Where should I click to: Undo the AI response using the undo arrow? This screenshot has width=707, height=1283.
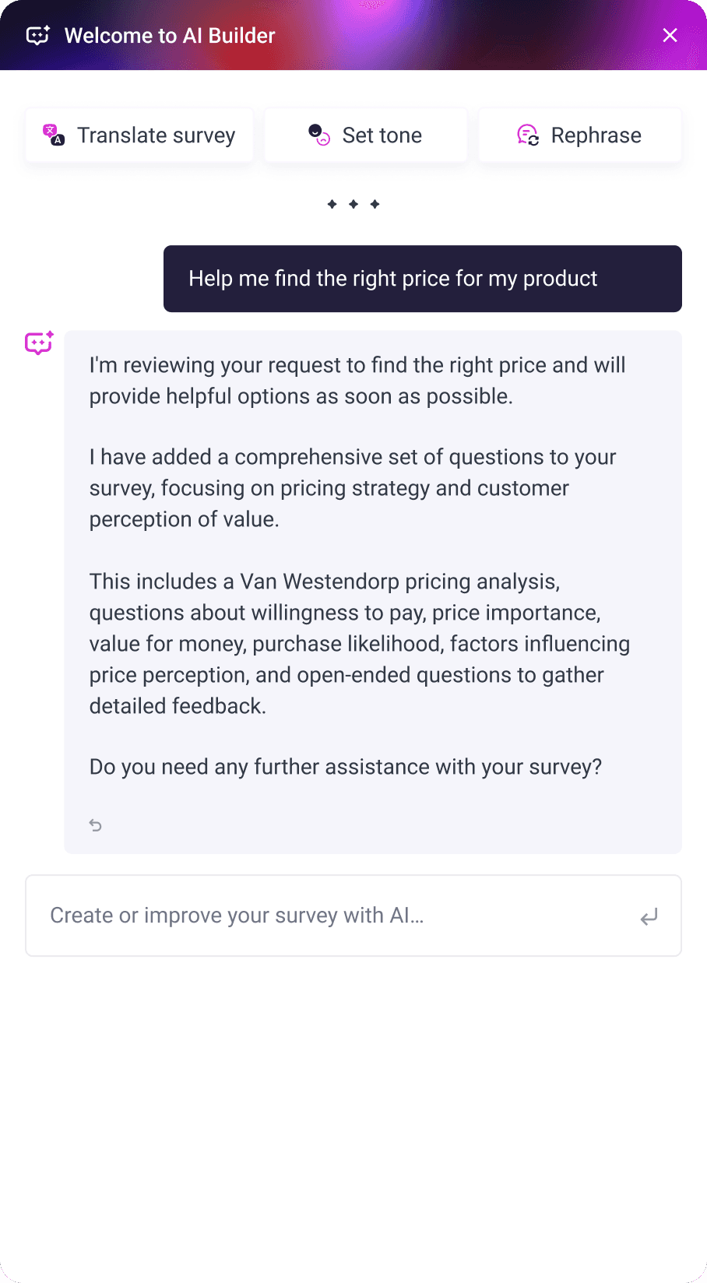(95, 824)
